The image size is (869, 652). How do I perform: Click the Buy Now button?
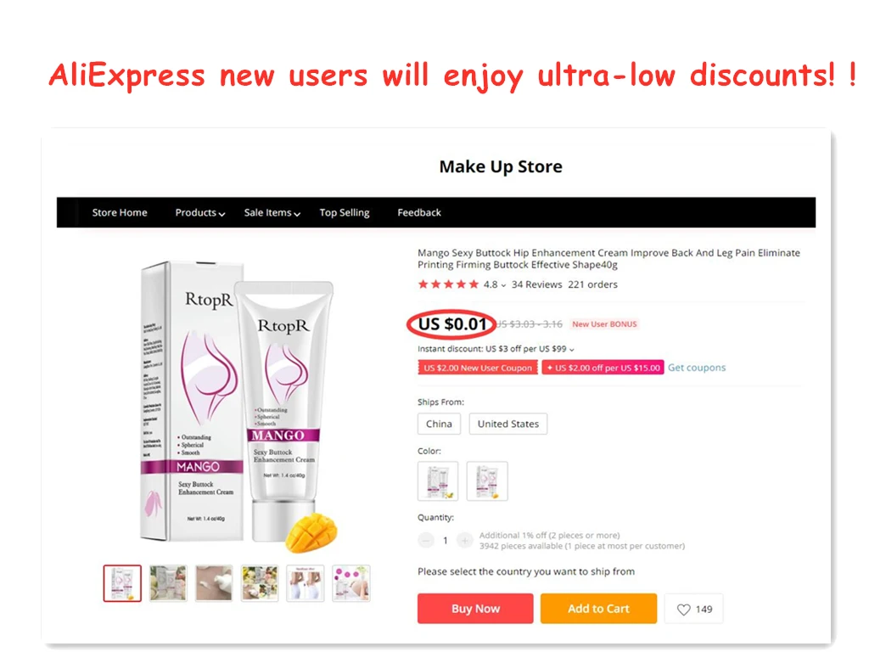(475, 609)
